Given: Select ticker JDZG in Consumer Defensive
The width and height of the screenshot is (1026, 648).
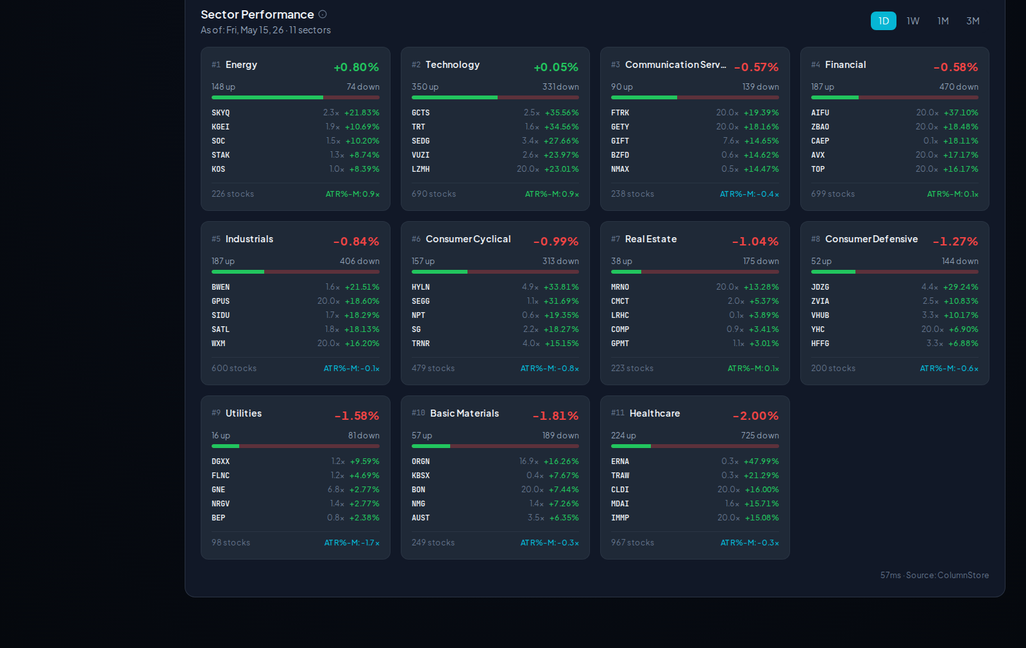Looking at the screenshot, I should (x=820, y=287).
